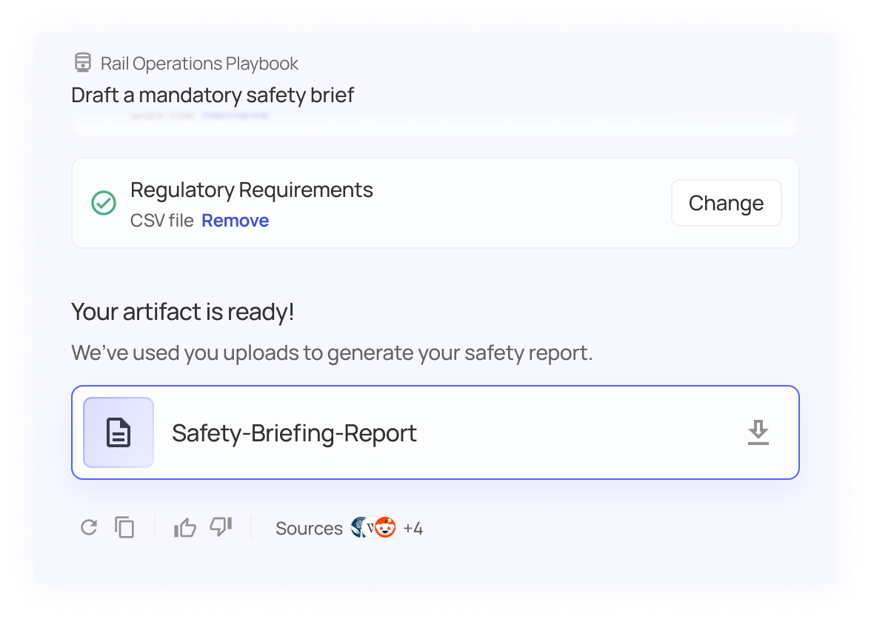Open the Safety-Briefing-Report artifact card

435,432
